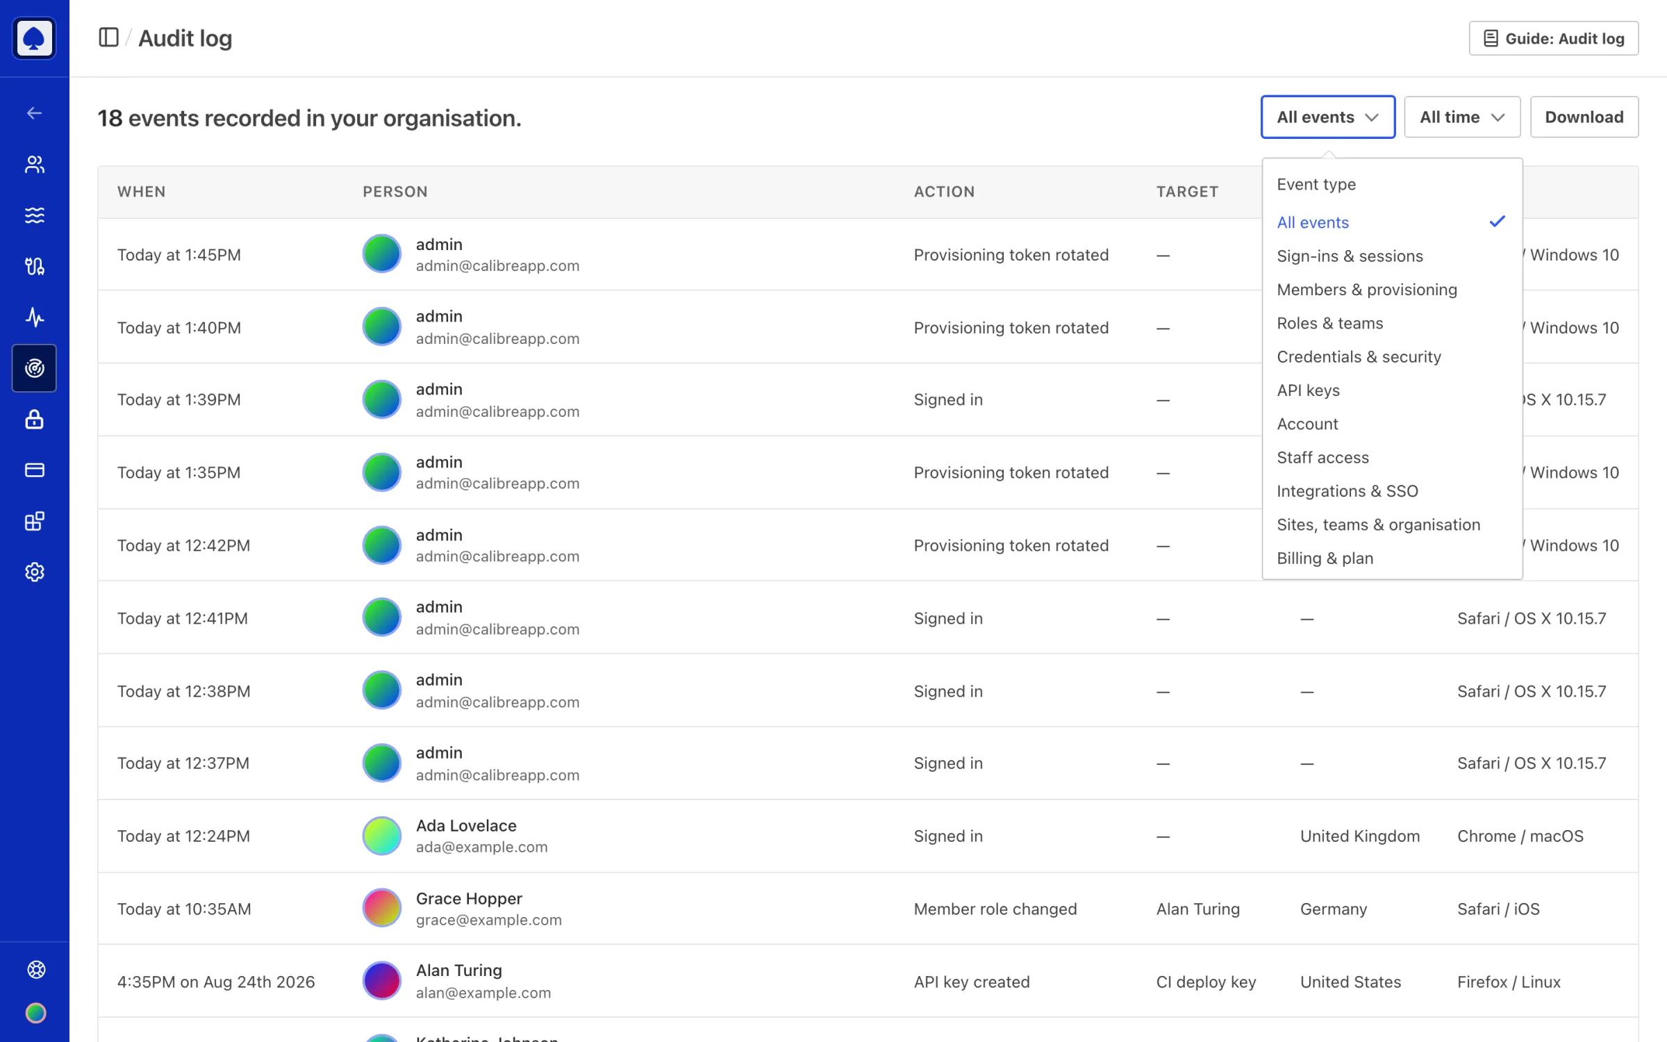Open the padlock security sidebar icon
This screenshot has height=1042, width=1667.
click(34, 419)
